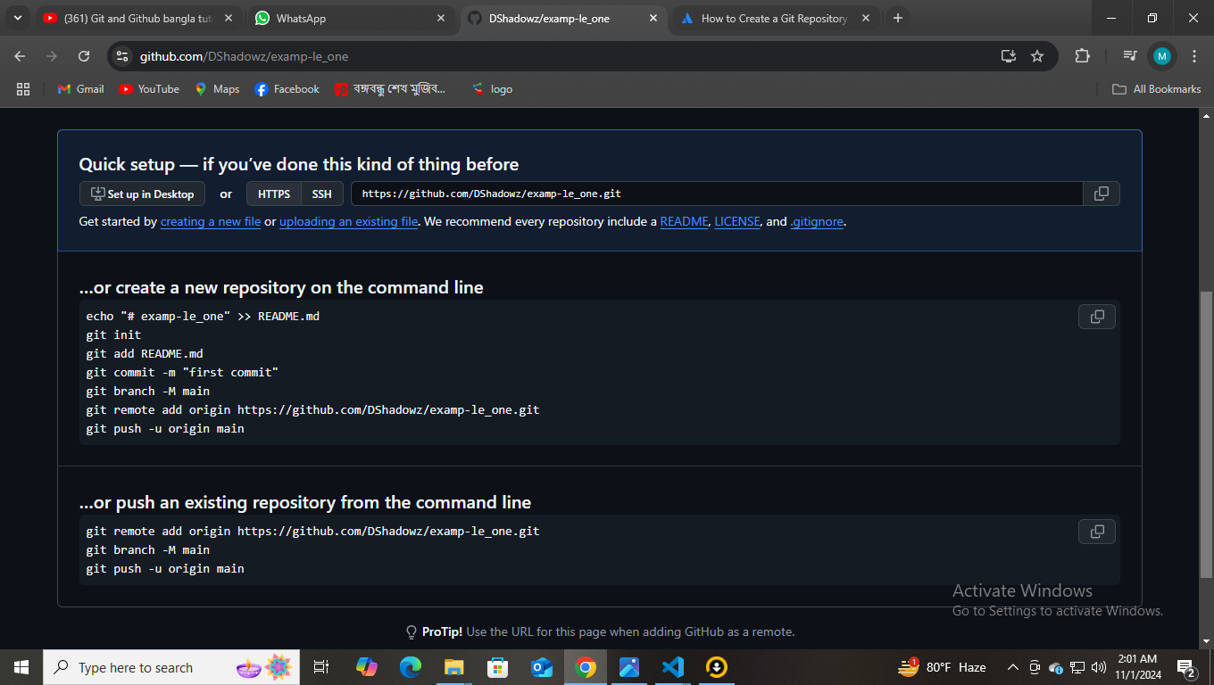Image resolution: width=1214 pixels, height=685 pixels.
Task: Switch to the How to Create a Git Repository tab
Action: click(x=772, y=18)
